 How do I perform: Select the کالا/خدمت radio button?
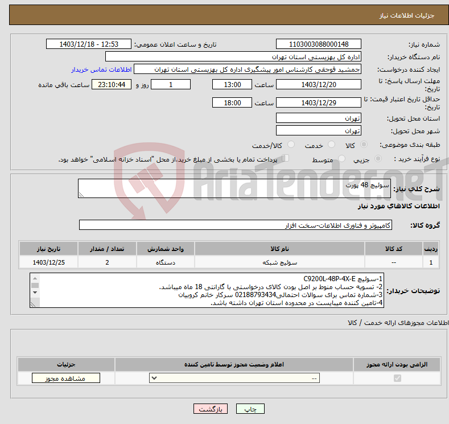tap(291, 145)
